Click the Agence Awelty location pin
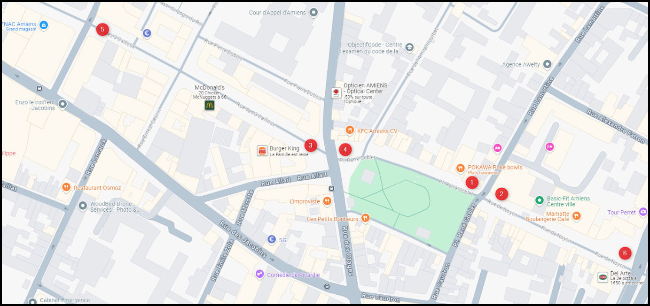The width and height of the screenshot is (650, 306). point(547,64)
